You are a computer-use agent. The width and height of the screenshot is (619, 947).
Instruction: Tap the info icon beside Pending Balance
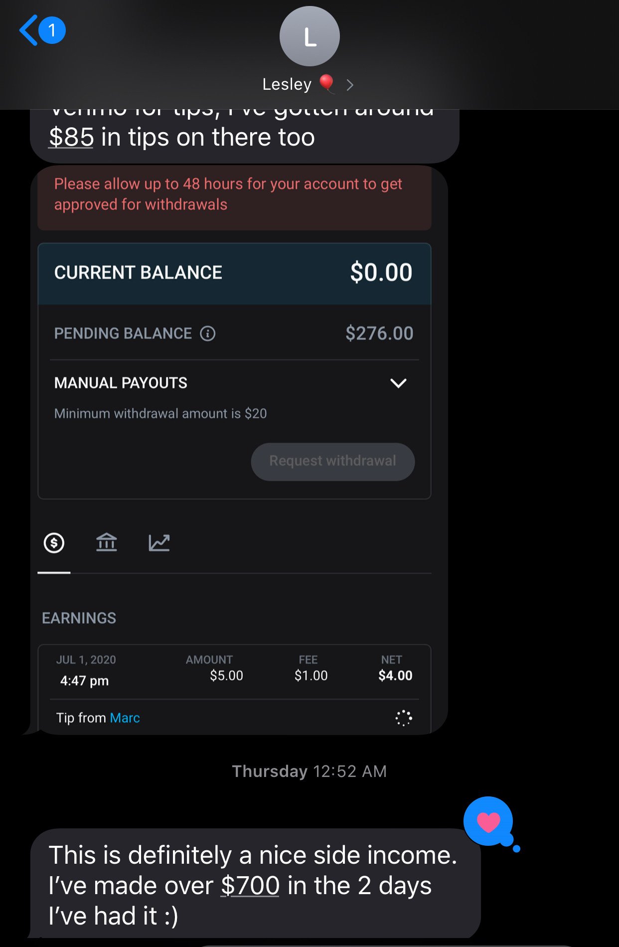208,333
